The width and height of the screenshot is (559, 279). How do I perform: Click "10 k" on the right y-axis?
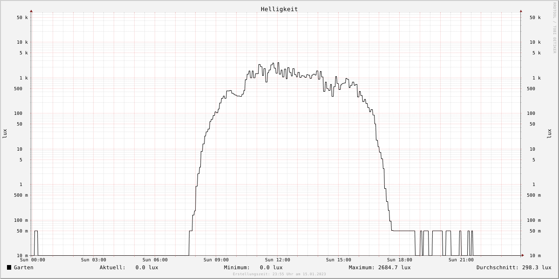[535, 42]
